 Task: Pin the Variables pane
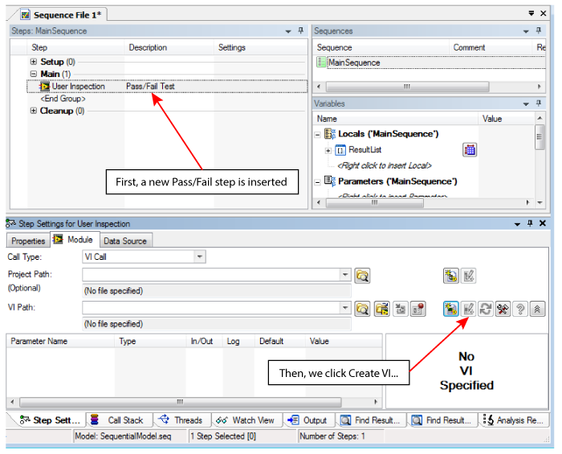539,103
